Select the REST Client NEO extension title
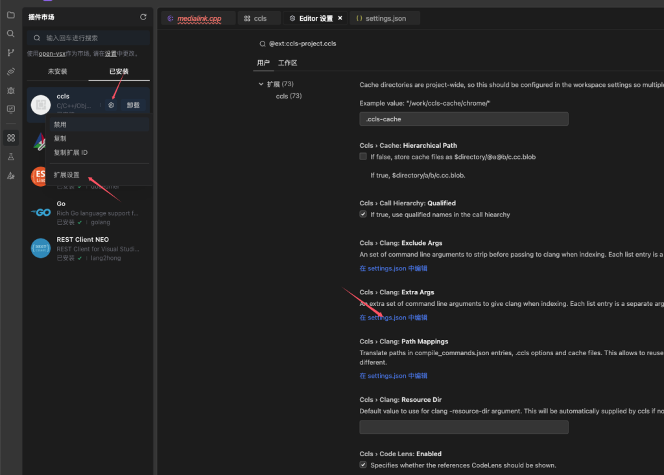The width and height of the screenshot is (664, 475). [x=82, y=240]
